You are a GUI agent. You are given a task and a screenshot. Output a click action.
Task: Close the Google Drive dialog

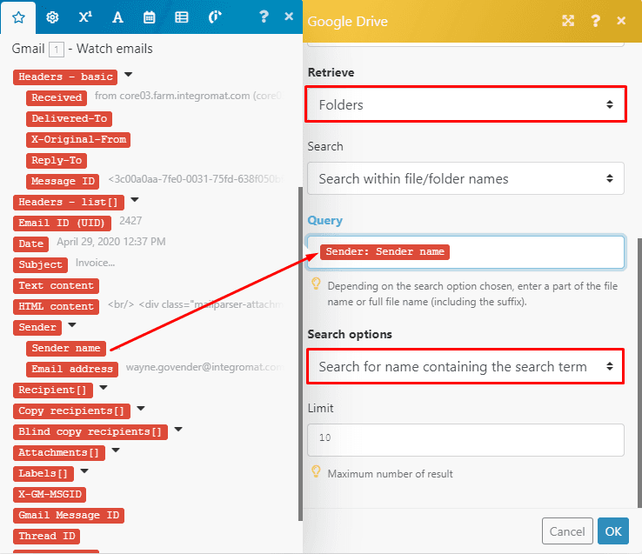click(620, 21)
